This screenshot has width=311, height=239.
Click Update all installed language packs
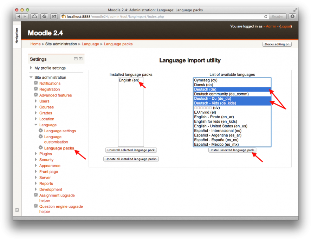pyautogui.click(x=131, y=159)
